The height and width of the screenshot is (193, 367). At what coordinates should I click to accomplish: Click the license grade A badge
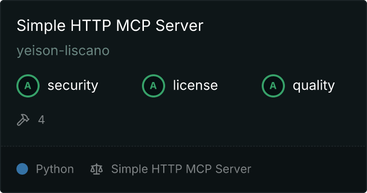click(153, 86)
